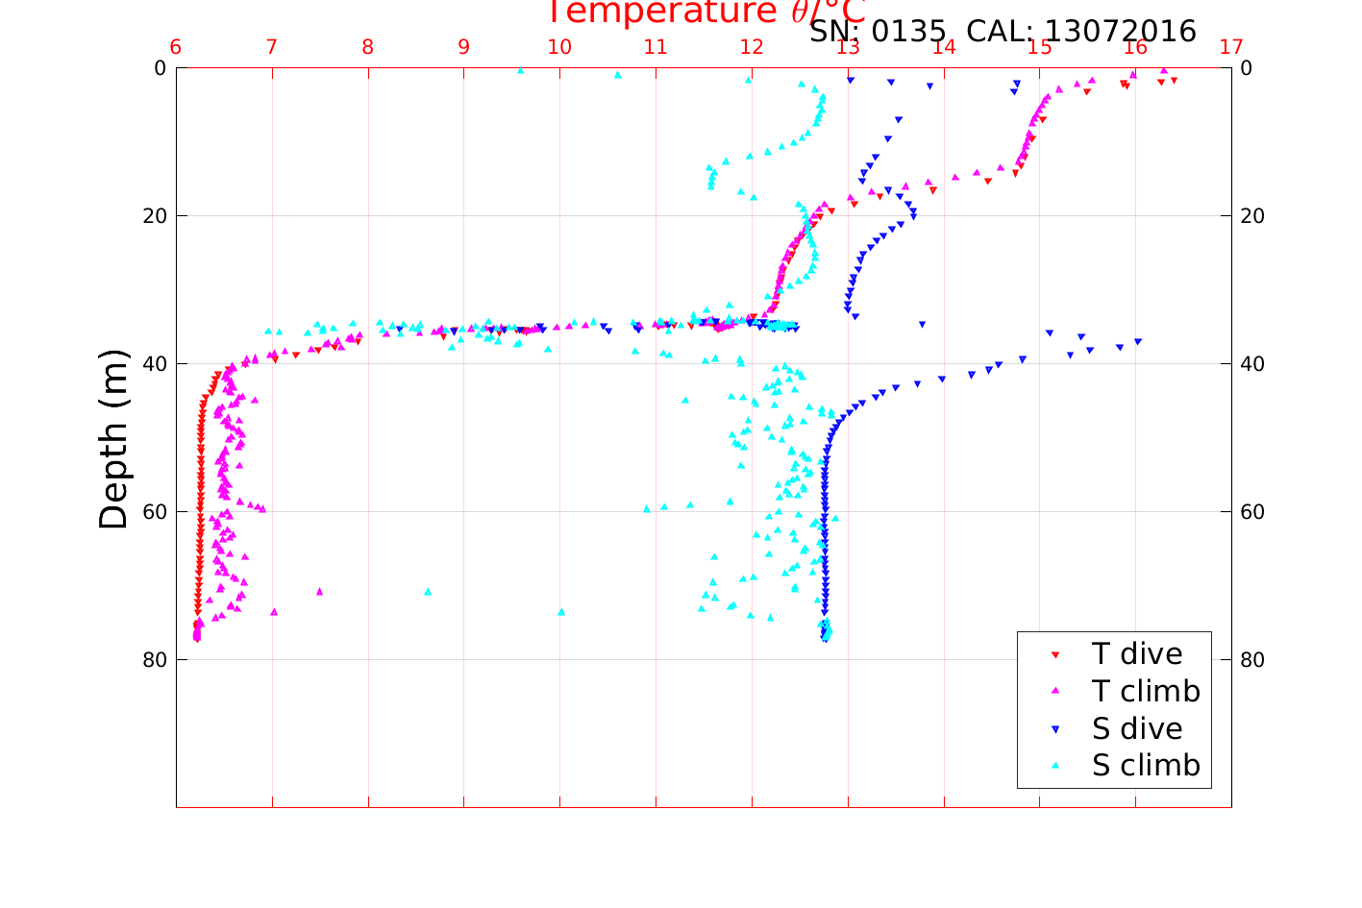Viewport: 1362px width, 908px height.
Task: Click temperature tick label '16'
Action: coord(1135,47)
